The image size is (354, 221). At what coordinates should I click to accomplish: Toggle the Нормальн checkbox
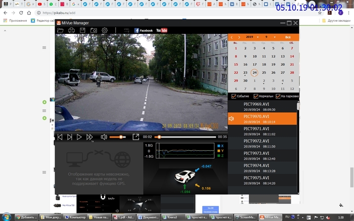256,96
